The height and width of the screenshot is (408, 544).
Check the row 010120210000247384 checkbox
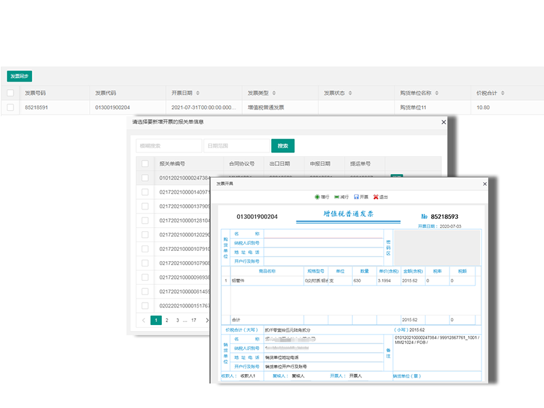click(x=145, y=177)
